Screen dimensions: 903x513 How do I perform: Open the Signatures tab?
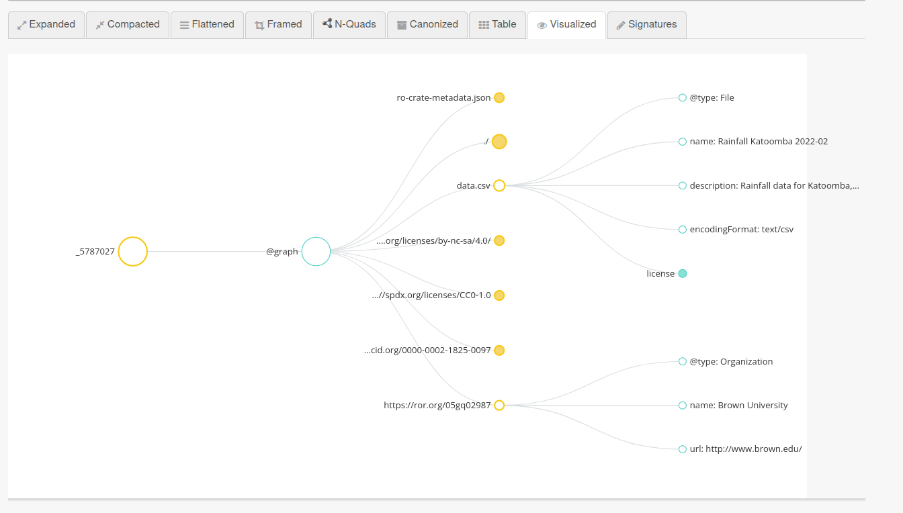coord(646,25)
